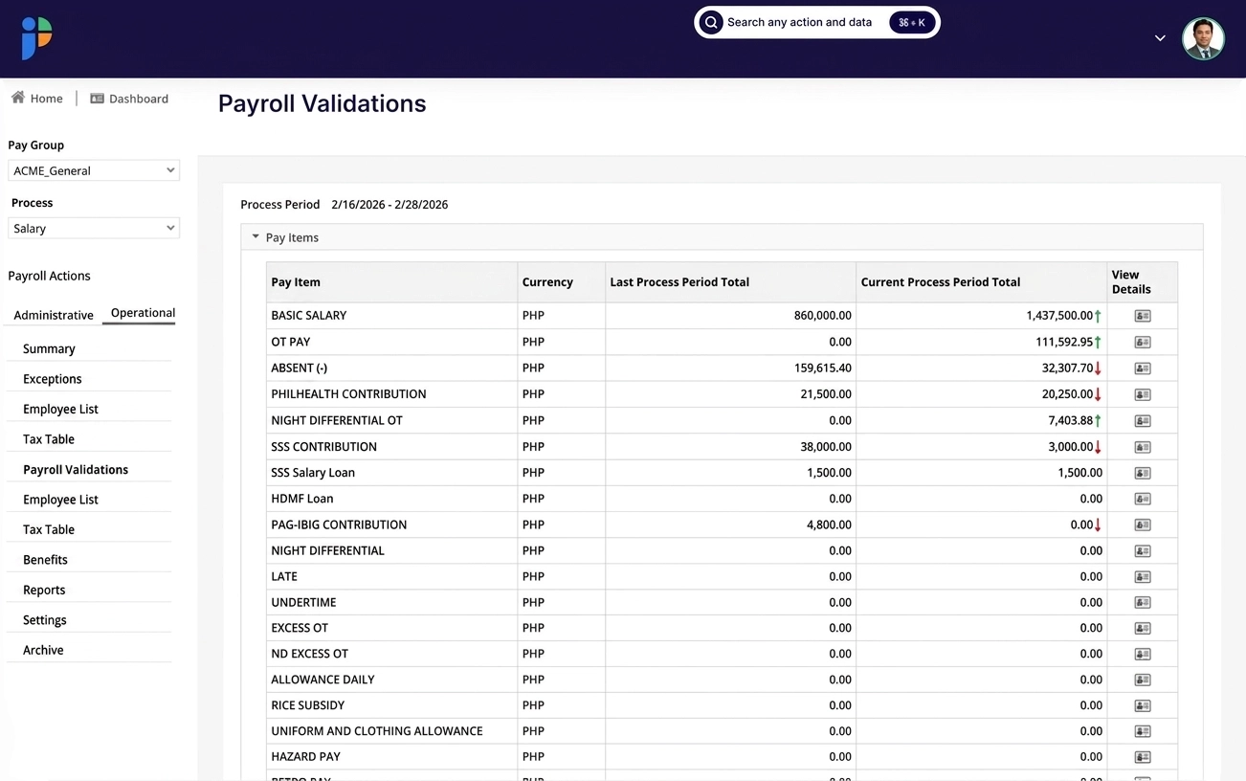Go to the Home link
This screenshot has width=1246, height=781.
[37, 99]
